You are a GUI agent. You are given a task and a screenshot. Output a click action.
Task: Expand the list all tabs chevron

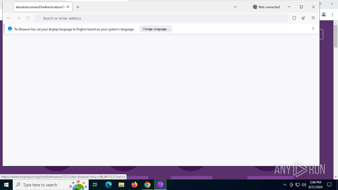point(235,7)
